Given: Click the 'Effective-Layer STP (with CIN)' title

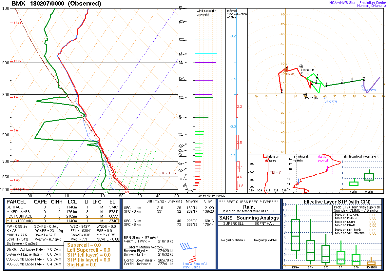Looking at the screenshot, I should coord(337,202).
